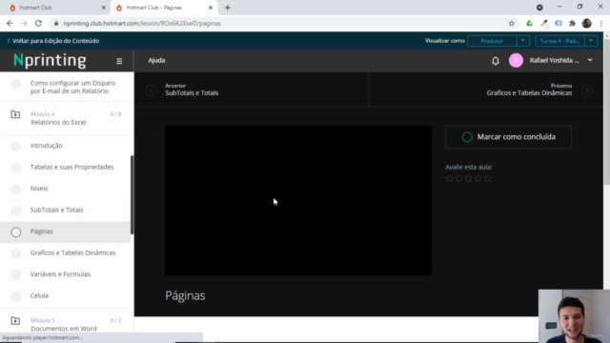The image size is (610, 343).
Task: Rate lesson three stars
Action: (468, 178)
